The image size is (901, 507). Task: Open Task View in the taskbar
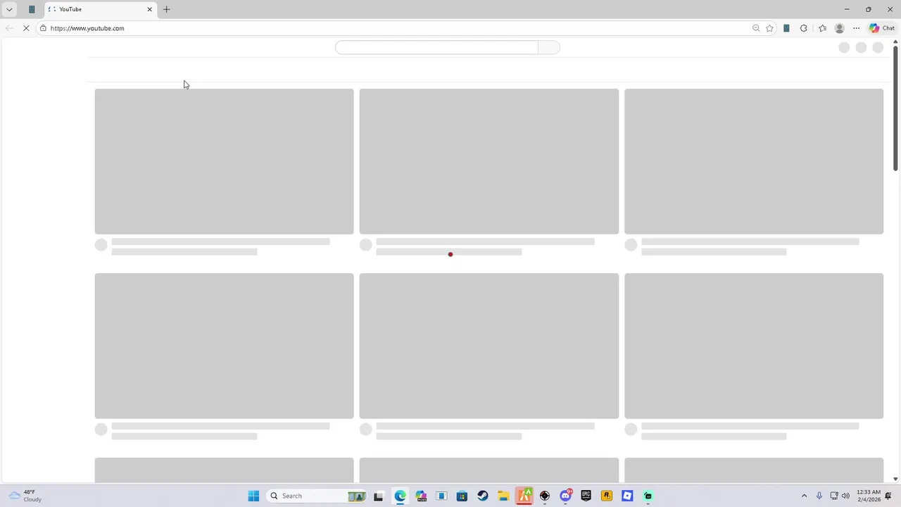point(378,496)
